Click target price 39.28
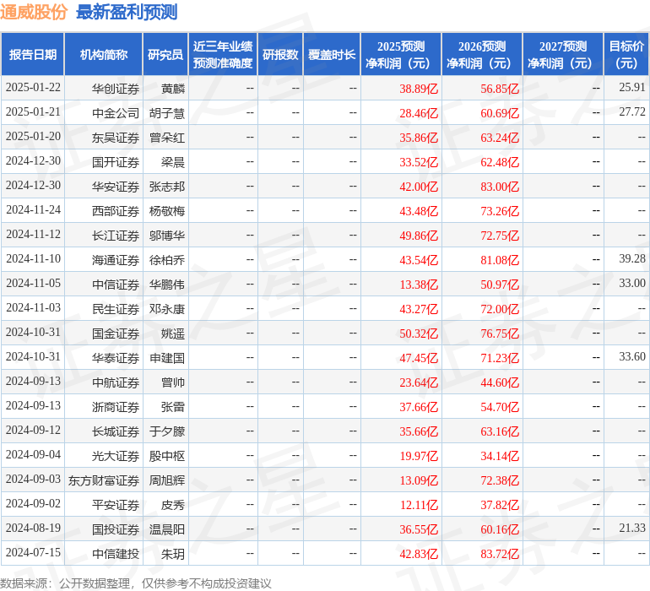The image size is (650, 591). pos(632,258)
